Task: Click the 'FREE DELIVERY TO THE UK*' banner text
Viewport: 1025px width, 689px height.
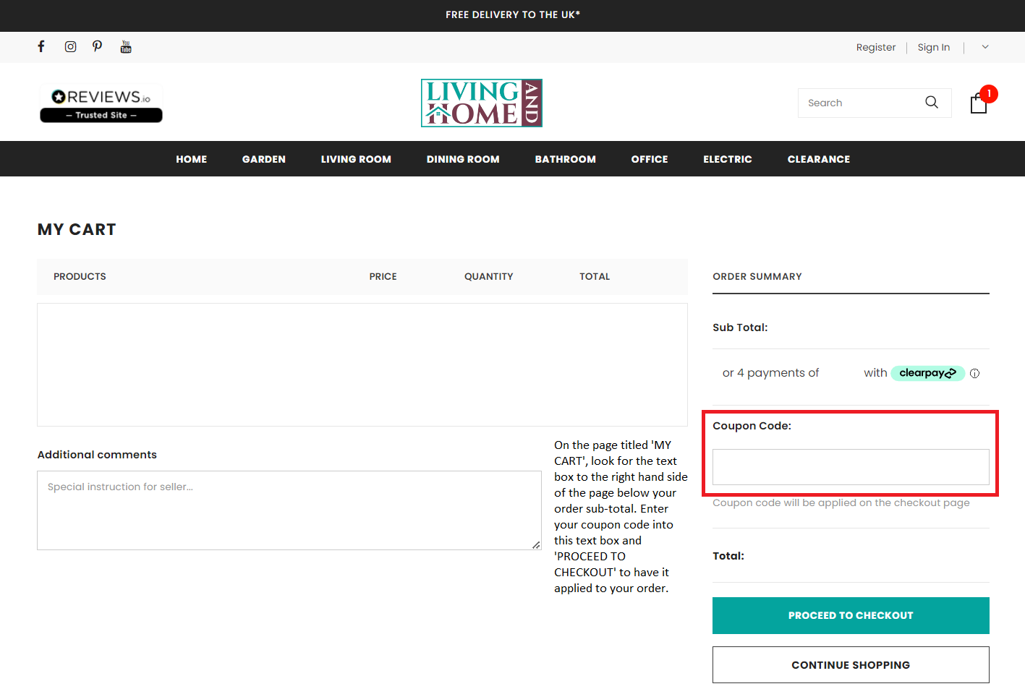Action: 513,14
